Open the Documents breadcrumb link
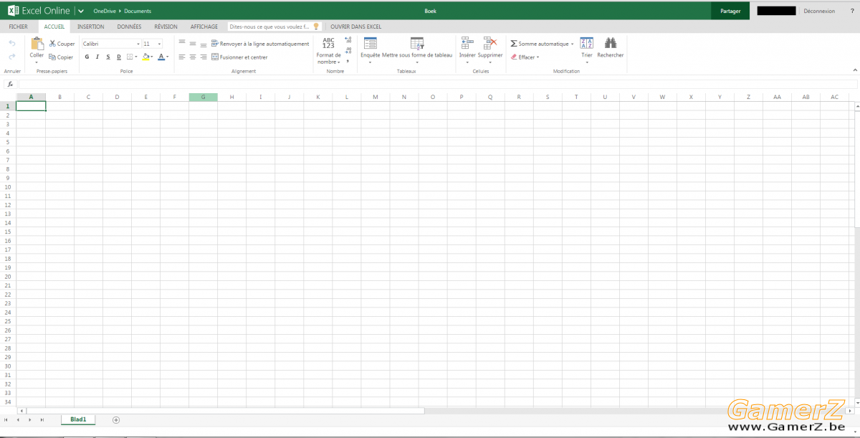The width and height of the screenshot is (860, 438). 138,11
